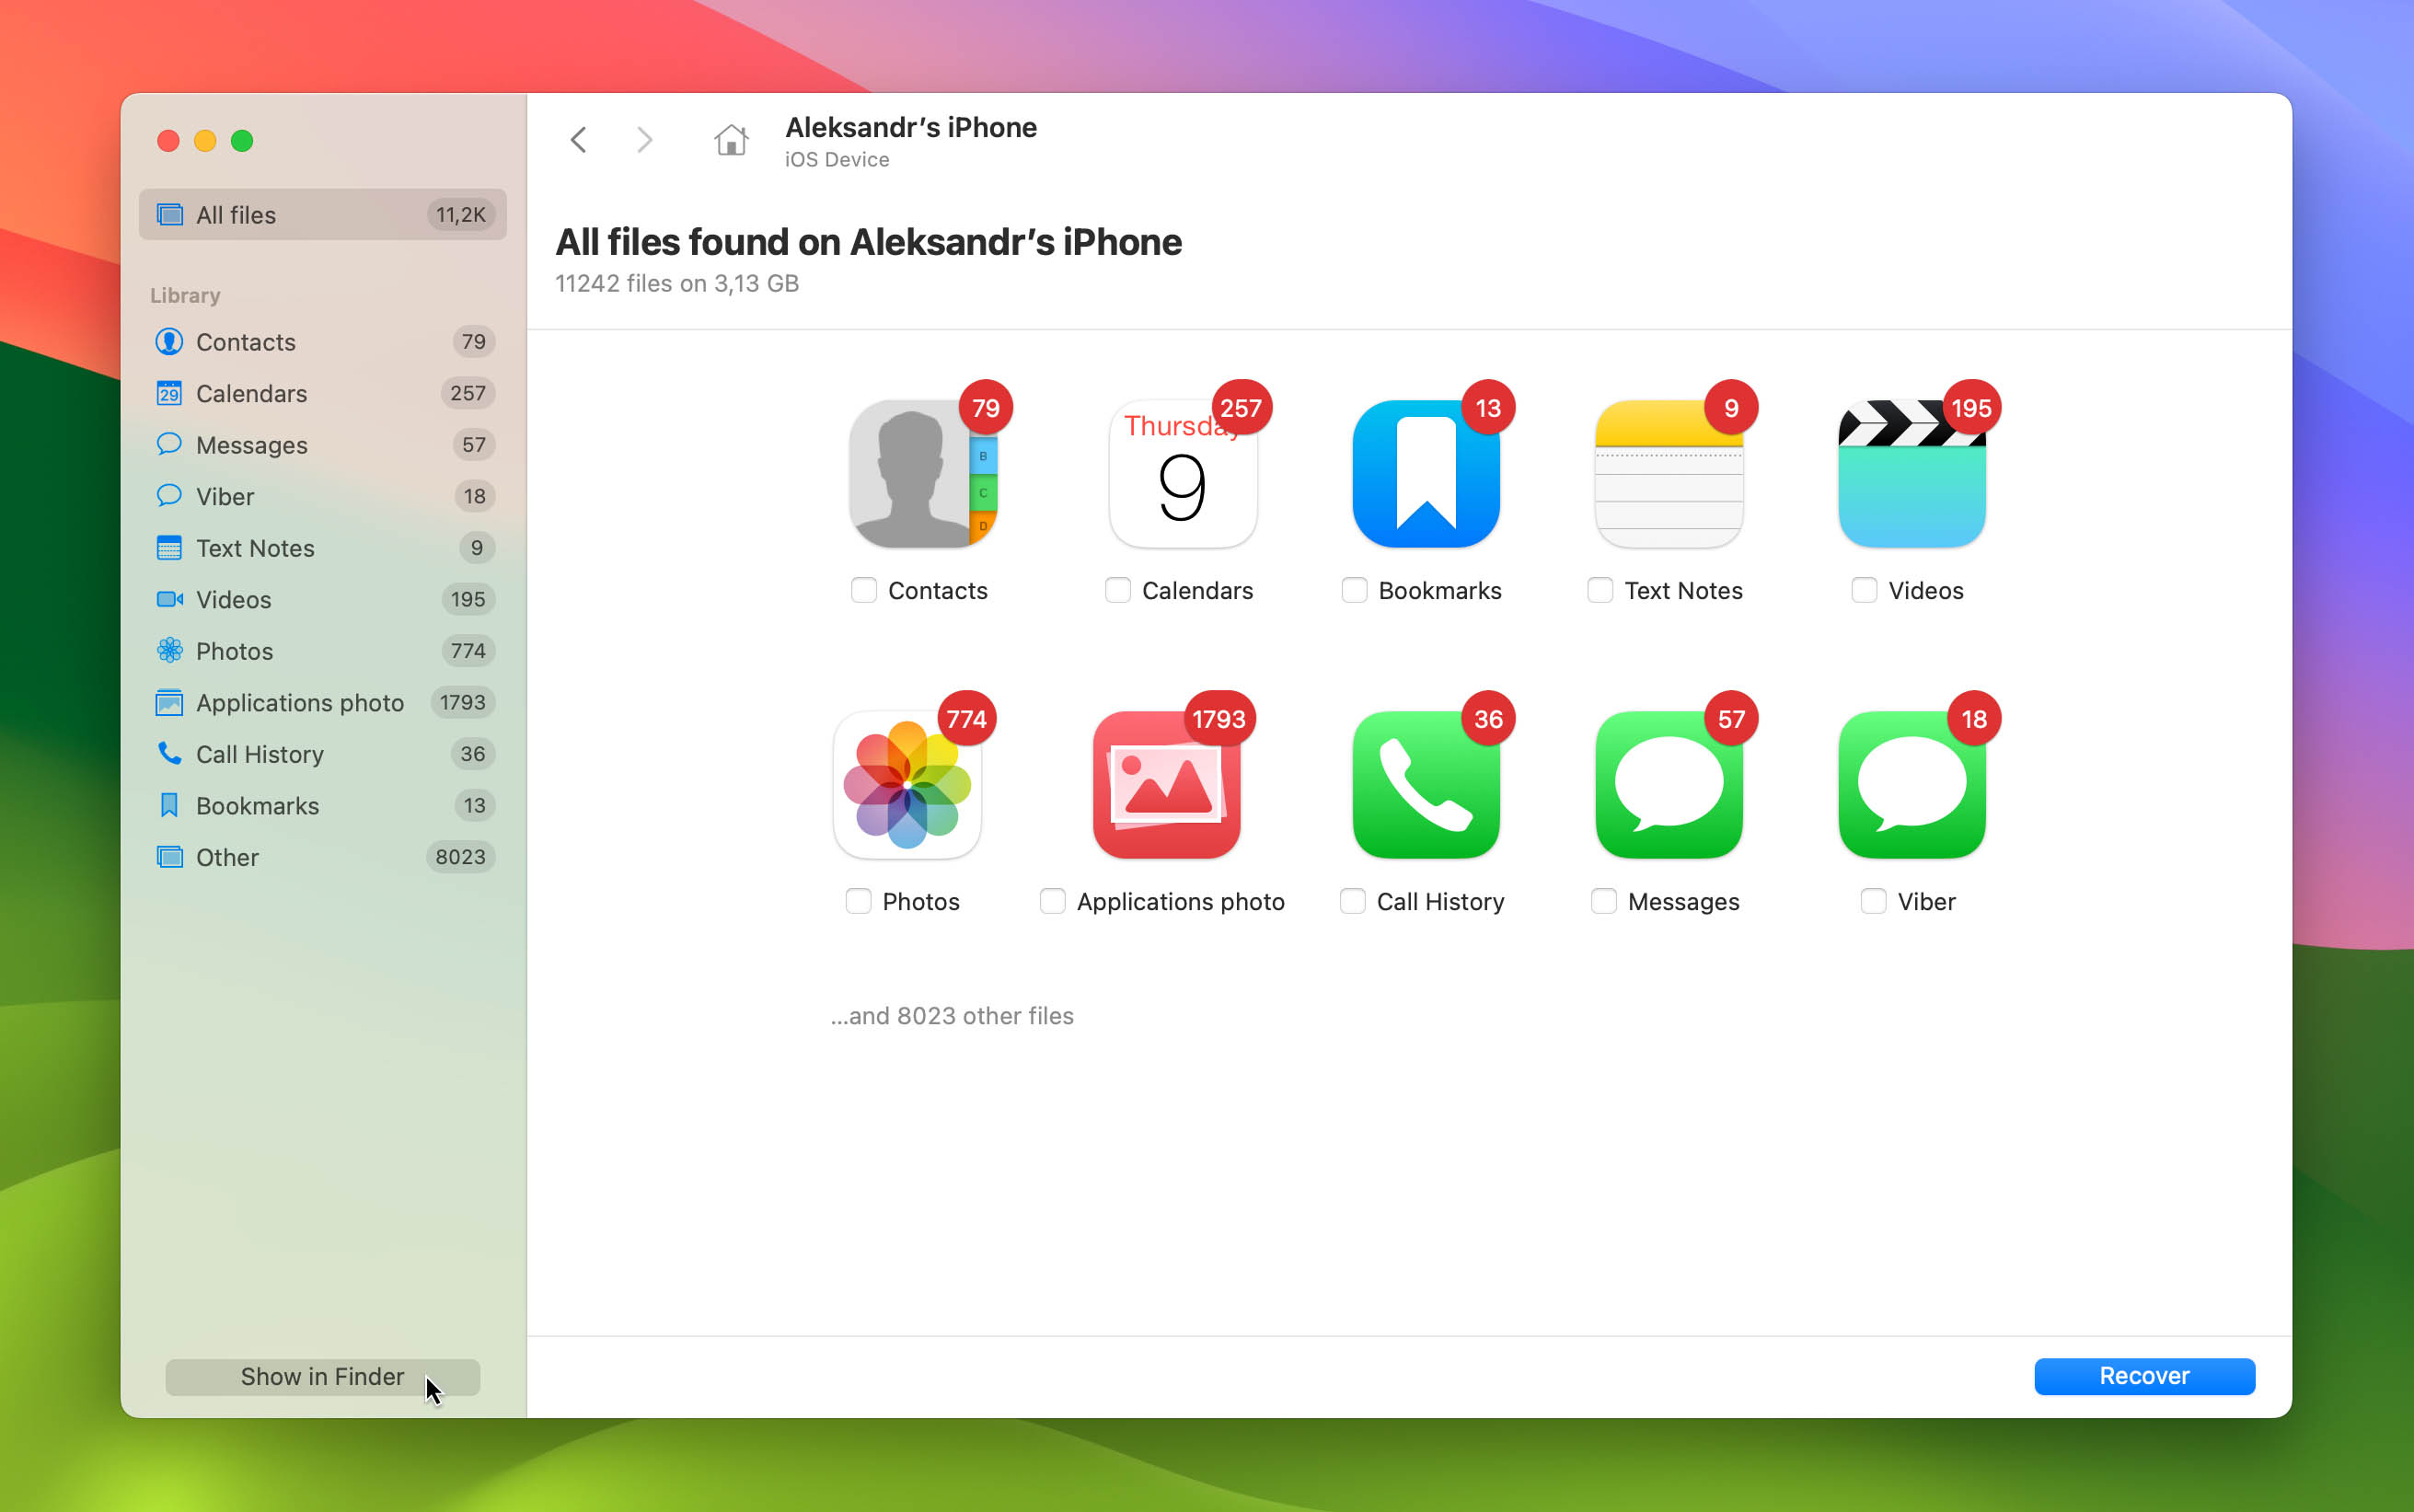Screen dimensions: 2414x1512
Task: Click the Messages icon in the file grid
Action: (x=1667, y=783)
